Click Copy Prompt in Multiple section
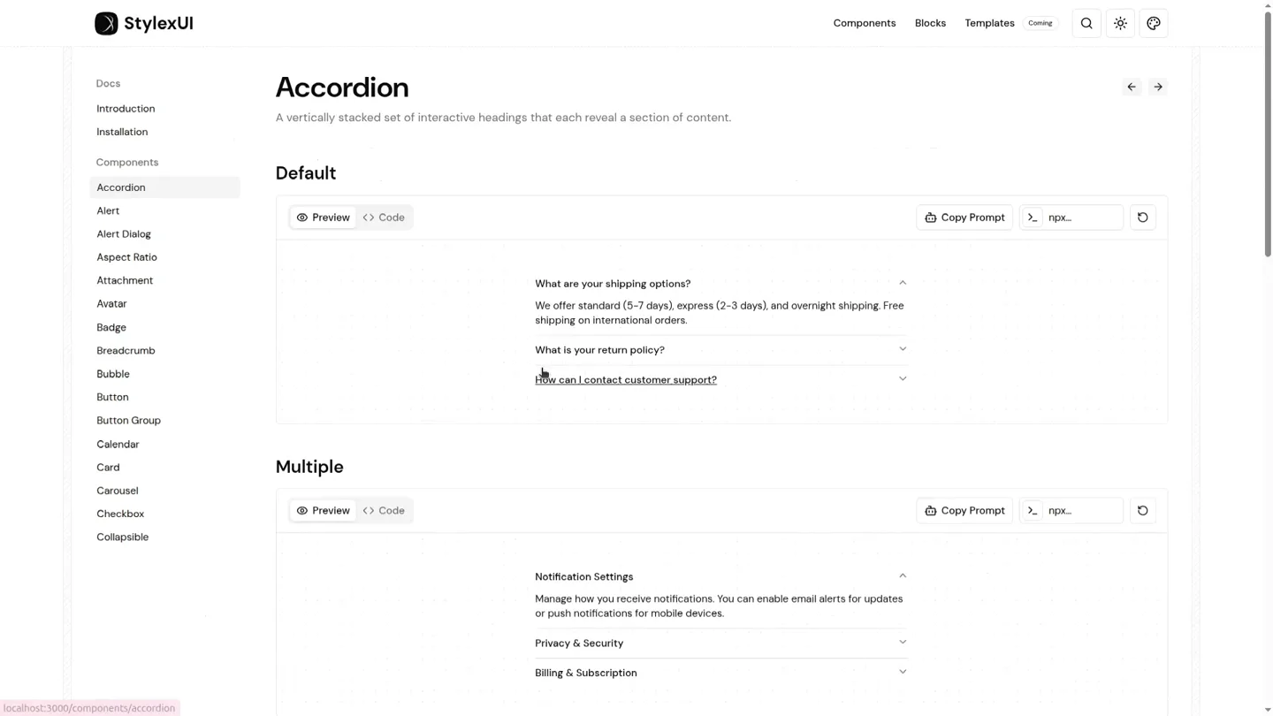This screenshot has width=1273, height=716. (x=964, y=511)
